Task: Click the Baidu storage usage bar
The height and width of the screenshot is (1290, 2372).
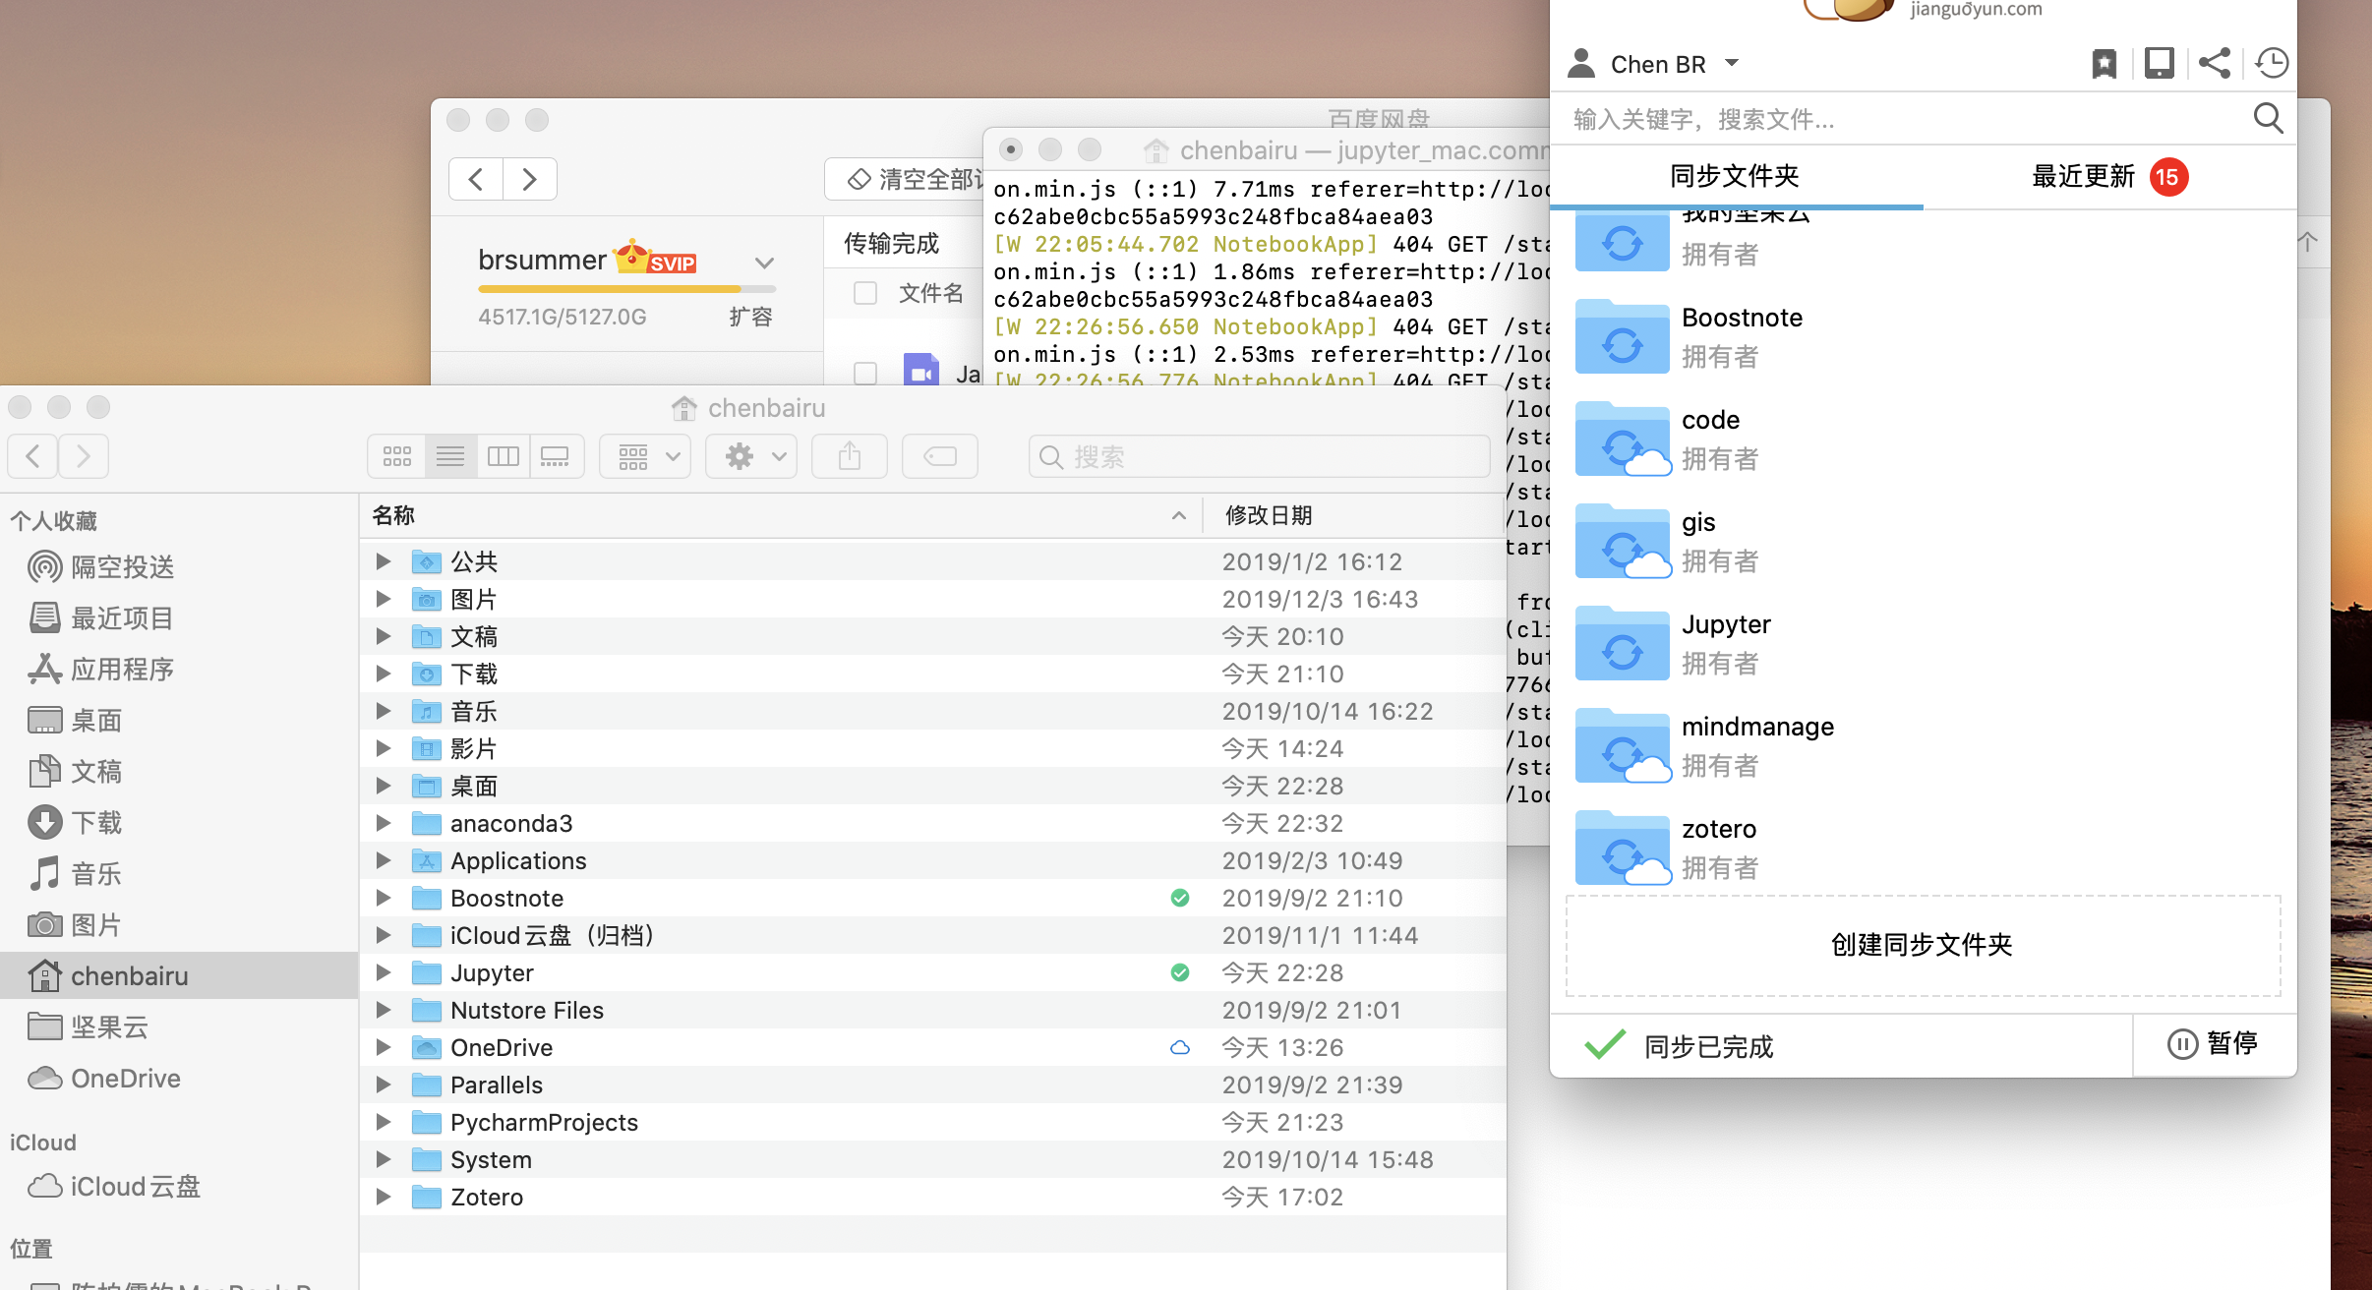Action: click(x=627, y=289)
